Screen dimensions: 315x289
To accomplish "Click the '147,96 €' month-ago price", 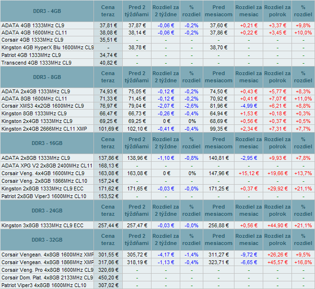I will pos(219,173).
